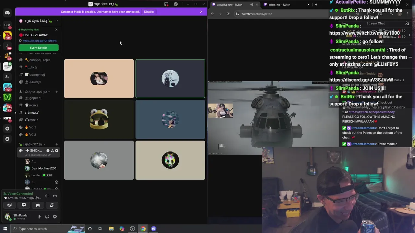The height and width of the screenshot is (233, 415).
Task: Switch to actuallypetite Twitch tab
Action: coord(235,5)
